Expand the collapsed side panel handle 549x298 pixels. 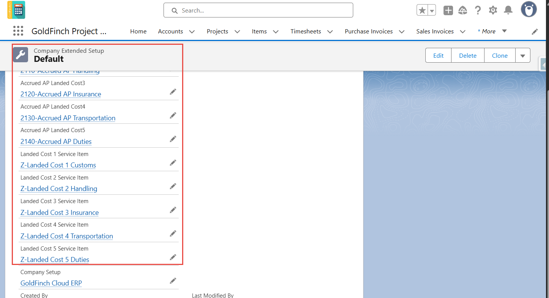[544, 64]
